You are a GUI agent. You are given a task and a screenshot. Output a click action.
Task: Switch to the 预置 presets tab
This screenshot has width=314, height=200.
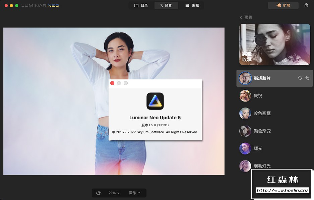166,5
